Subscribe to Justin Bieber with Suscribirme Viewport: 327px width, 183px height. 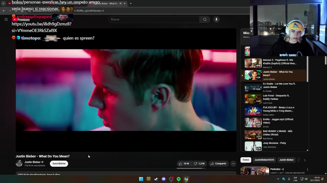(59, 164)
